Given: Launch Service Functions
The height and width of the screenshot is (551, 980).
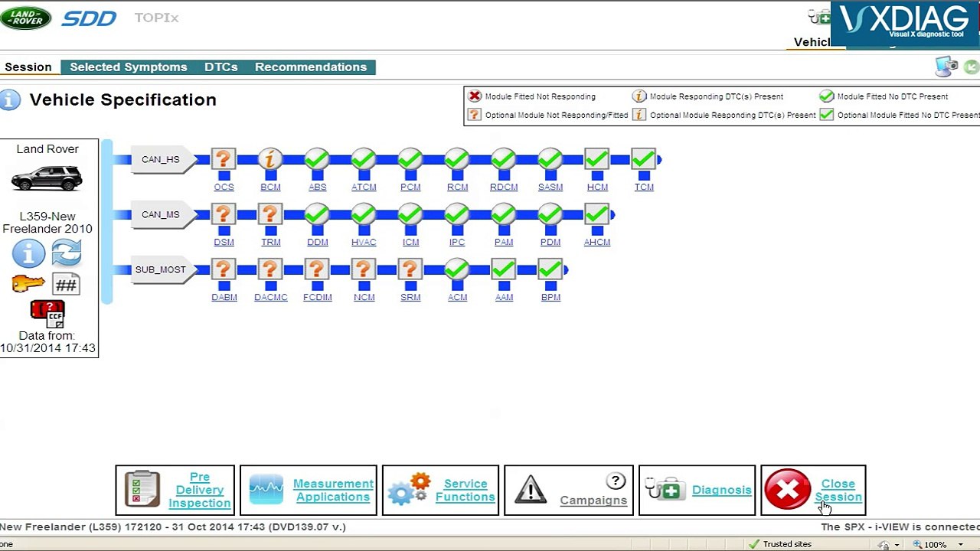Looking at the screenshot, I should pyautogui.click(x=440, y=490).
